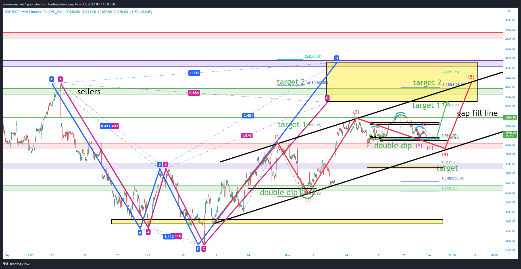Screen dimensions: 521x269
Task: Select the blue 1.131 ratio label
Action: coord(194,73)
